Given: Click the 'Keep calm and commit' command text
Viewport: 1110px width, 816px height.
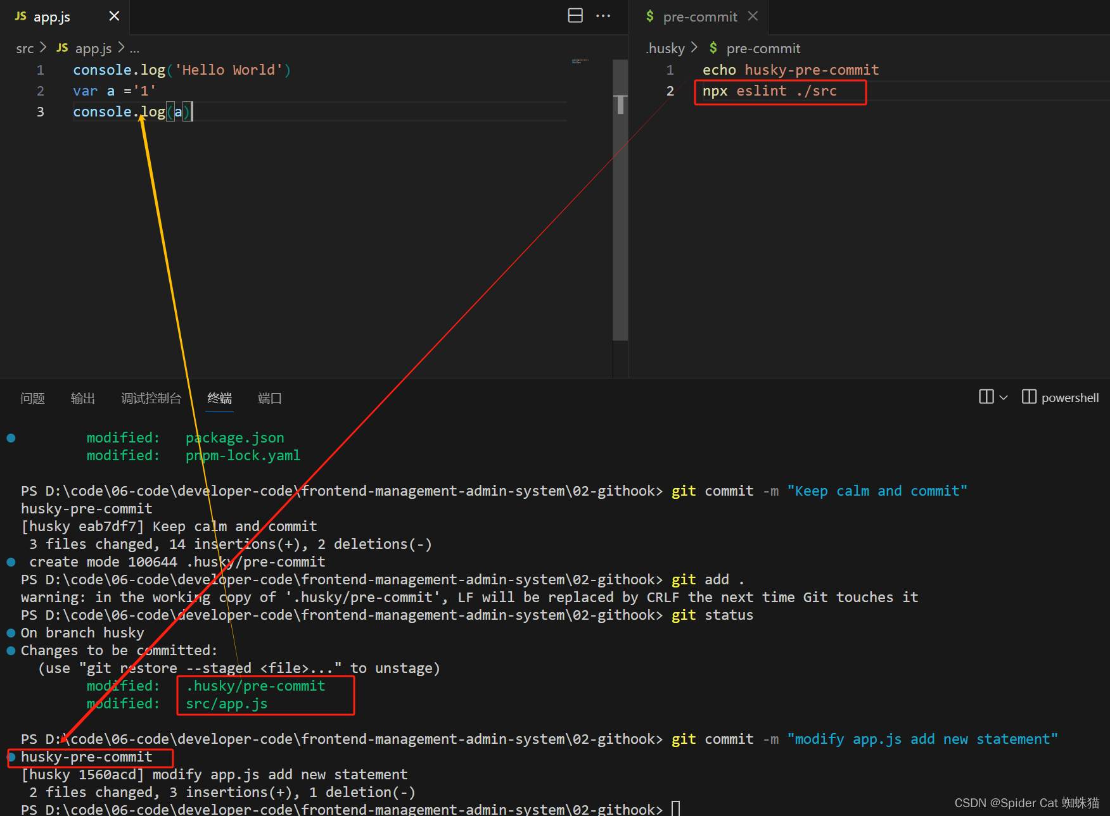Looking at the screenshot, I should tap(877, 491).
